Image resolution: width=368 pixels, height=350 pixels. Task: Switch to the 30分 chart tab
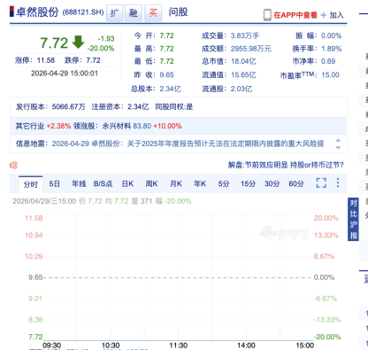tap(272, 183)
